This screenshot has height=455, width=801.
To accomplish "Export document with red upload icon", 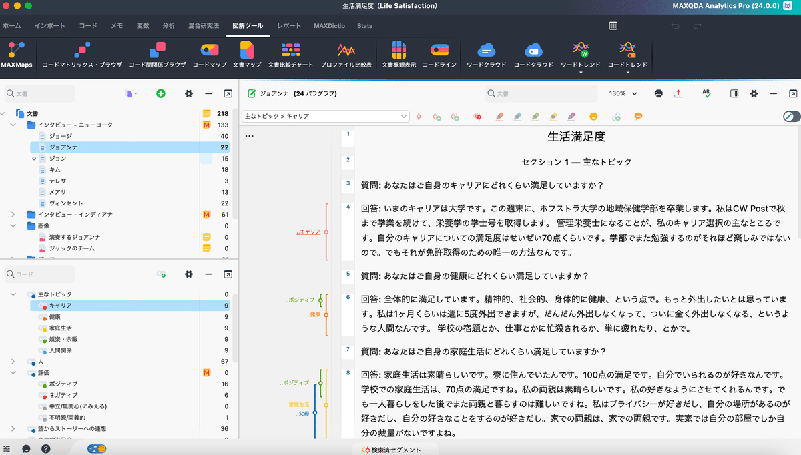I will (679, 94).
